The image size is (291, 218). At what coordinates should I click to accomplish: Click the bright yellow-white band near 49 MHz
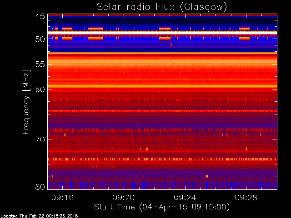coord(162,33)
